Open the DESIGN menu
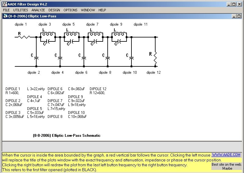This screenshot has height=173, width=244. (54, 10)
